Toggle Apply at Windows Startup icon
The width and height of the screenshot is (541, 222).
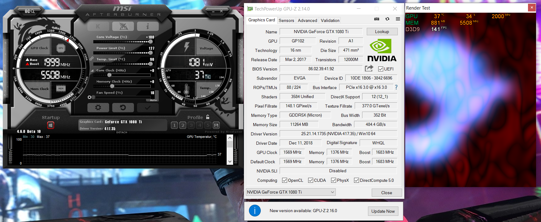coord(51,125)
